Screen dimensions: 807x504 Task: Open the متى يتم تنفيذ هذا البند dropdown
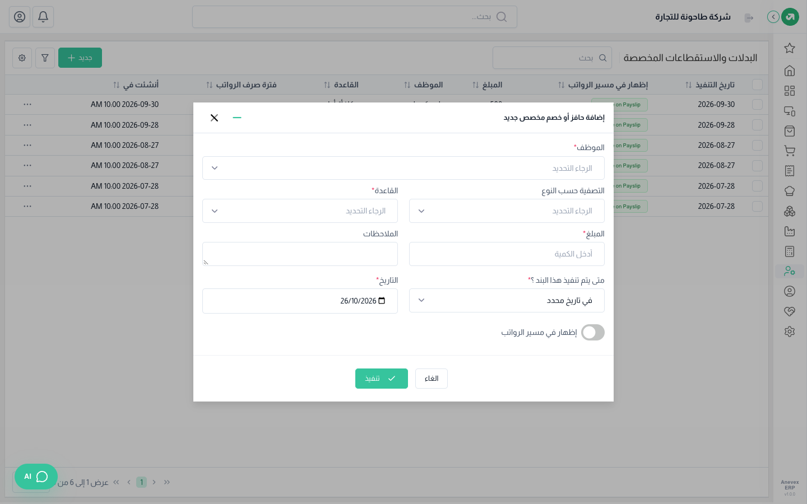click(507, 301)
